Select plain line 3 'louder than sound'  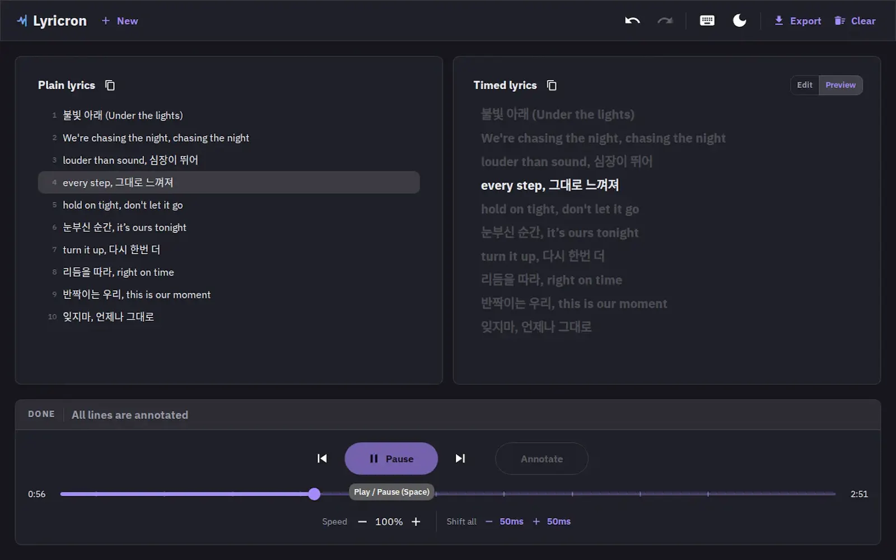[x=228, y=160]
